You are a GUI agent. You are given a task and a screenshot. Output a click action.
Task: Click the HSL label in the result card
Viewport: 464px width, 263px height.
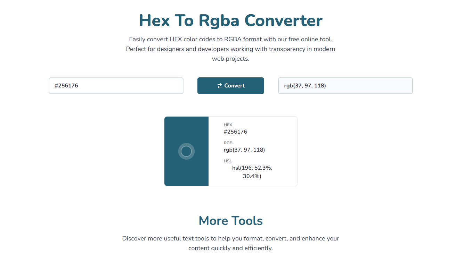(x=227, y=161)
